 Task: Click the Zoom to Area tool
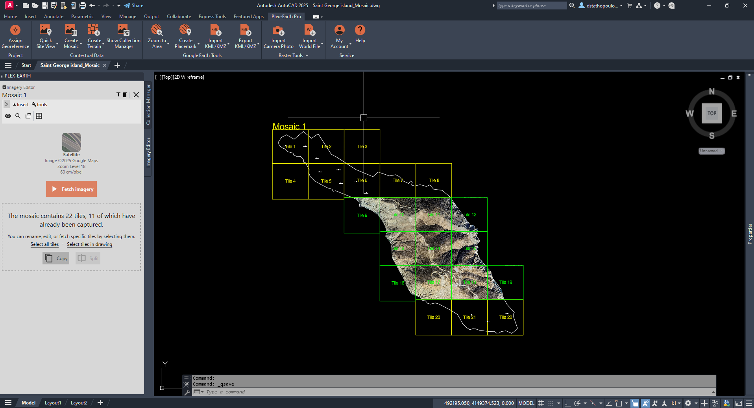point(157,36)
